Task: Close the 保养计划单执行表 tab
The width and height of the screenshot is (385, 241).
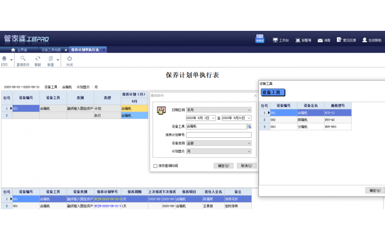Action: (104, 50)
